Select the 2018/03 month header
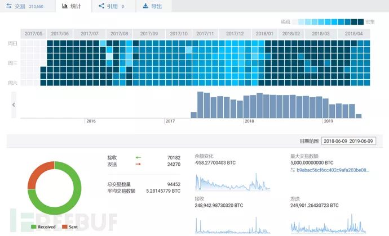 (x=321, y=34)
